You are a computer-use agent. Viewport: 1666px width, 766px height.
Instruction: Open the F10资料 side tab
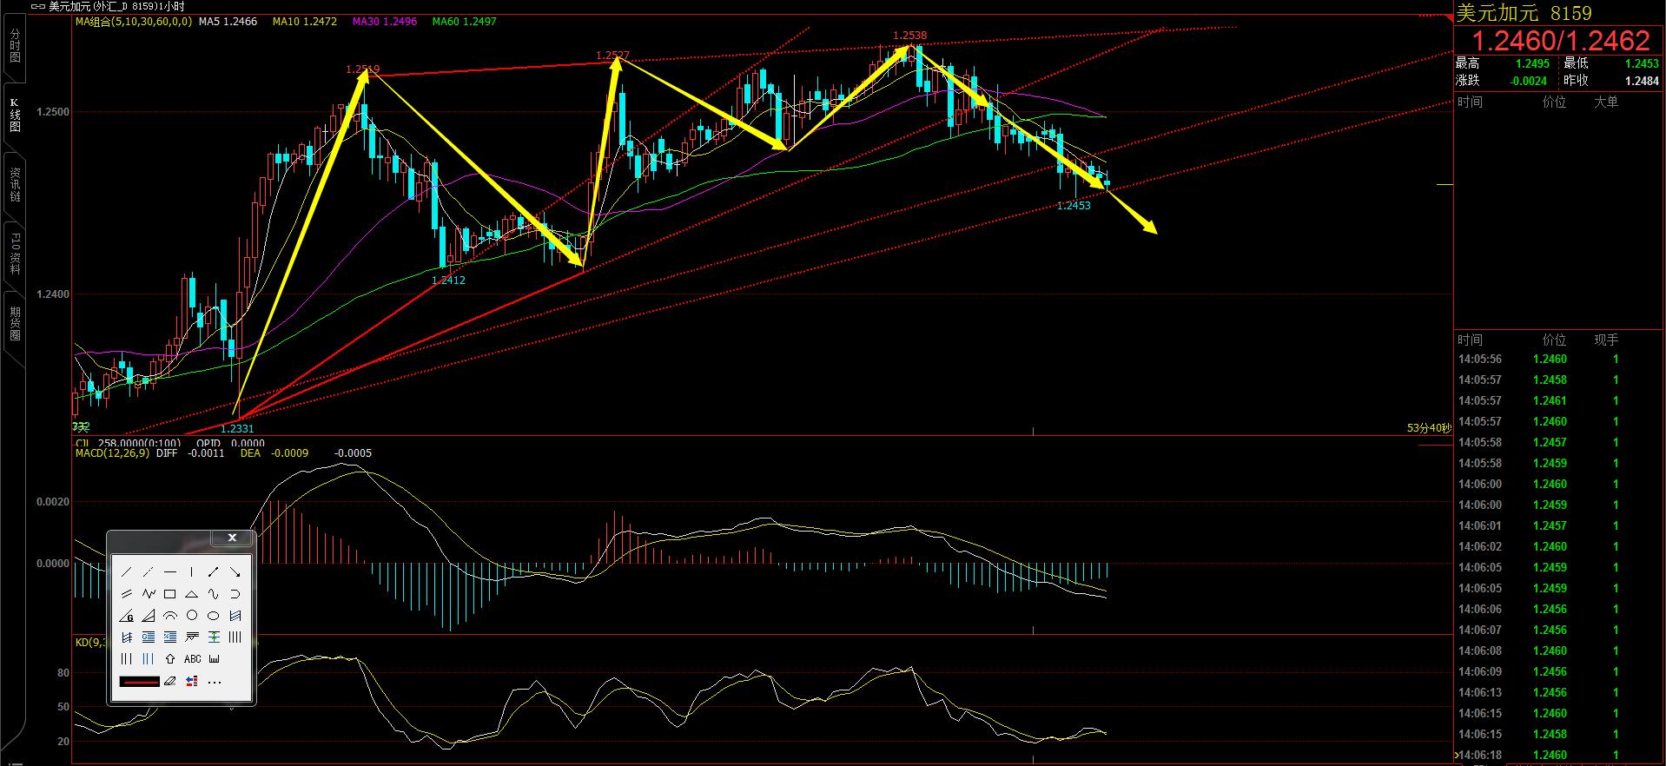pos(15,254)
